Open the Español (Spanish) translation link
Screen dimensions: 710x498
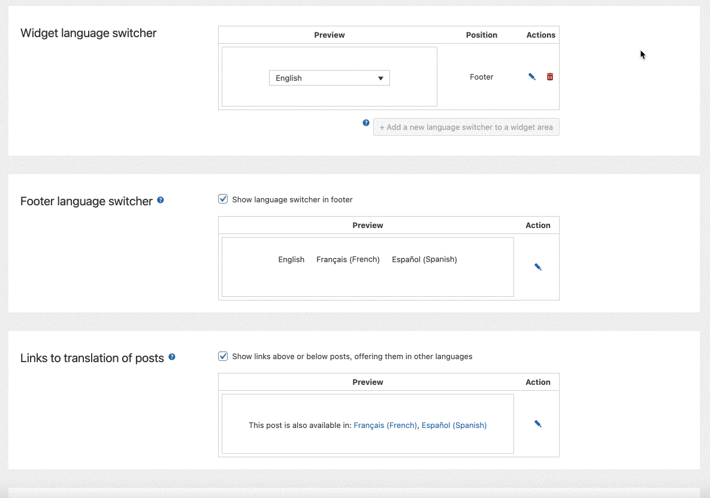click(454, 425)
